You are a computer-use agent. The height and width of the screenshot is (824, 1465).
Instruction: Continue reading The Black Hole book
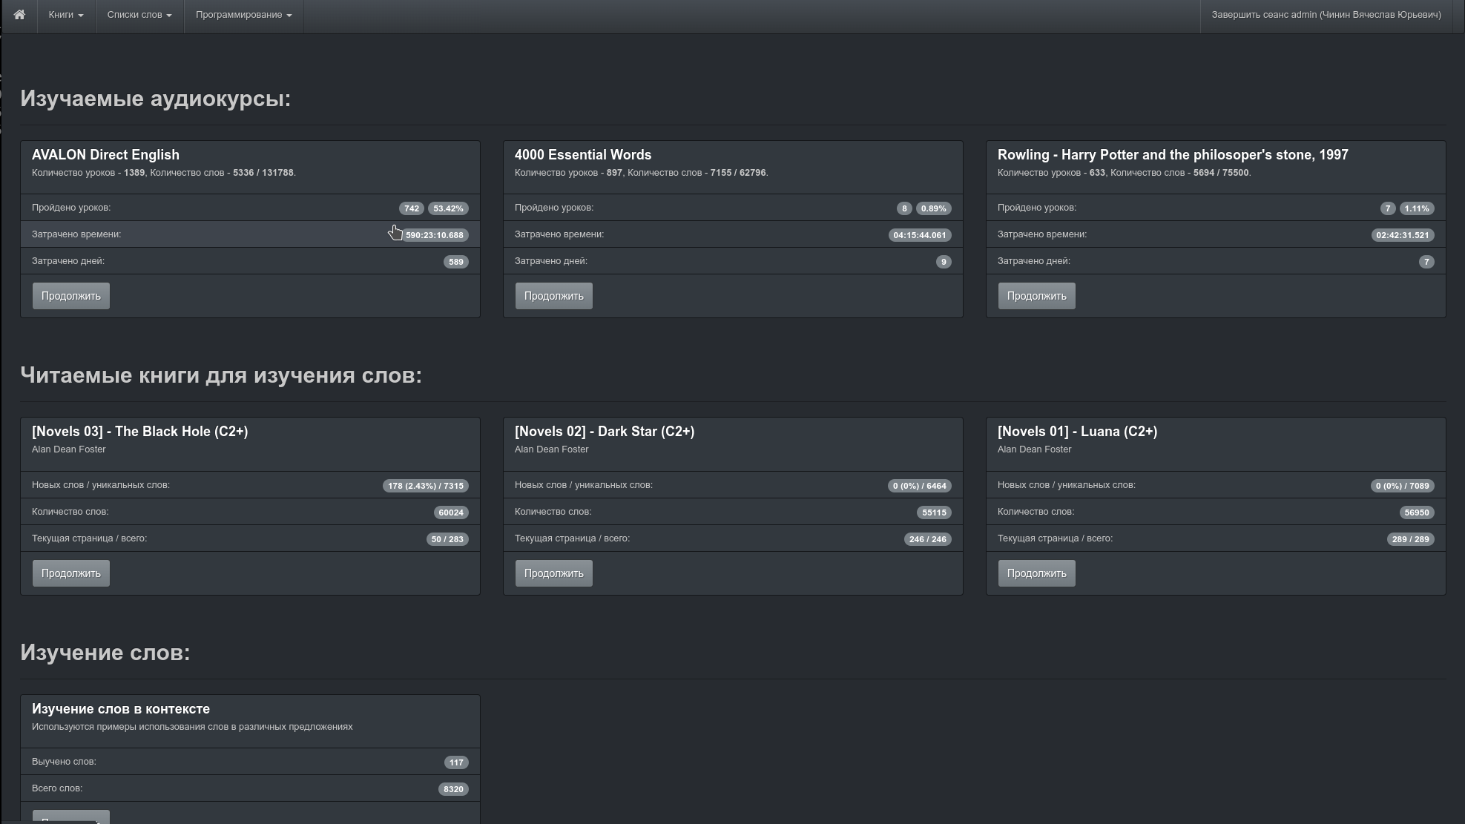(x=70, y=573)
